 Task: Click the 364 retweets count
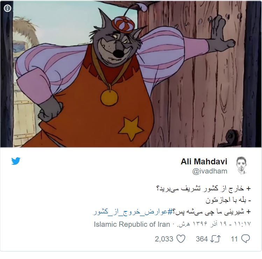point(202,239)
